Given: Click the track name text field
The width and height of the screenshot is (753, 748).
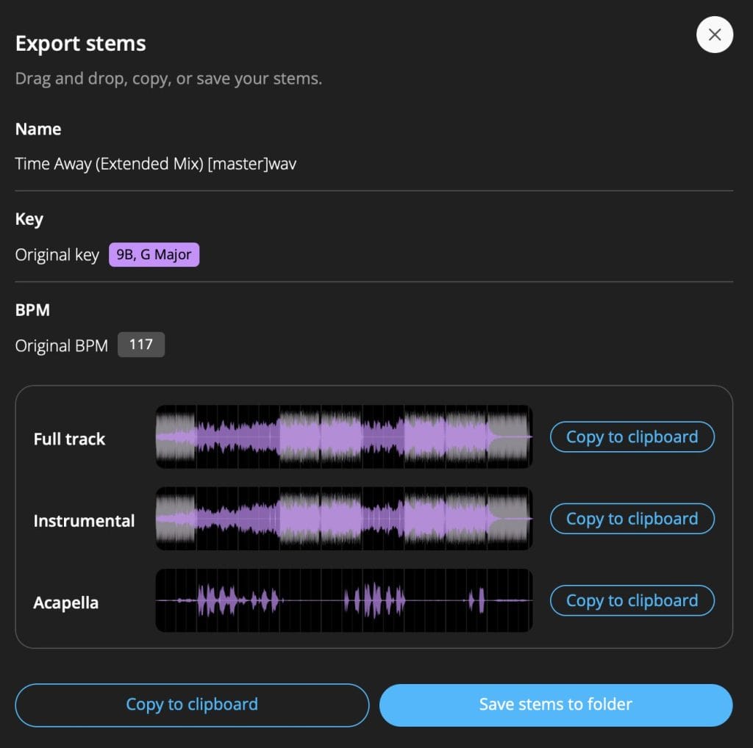Looking at the screenshot, I should tap(156, 163).
